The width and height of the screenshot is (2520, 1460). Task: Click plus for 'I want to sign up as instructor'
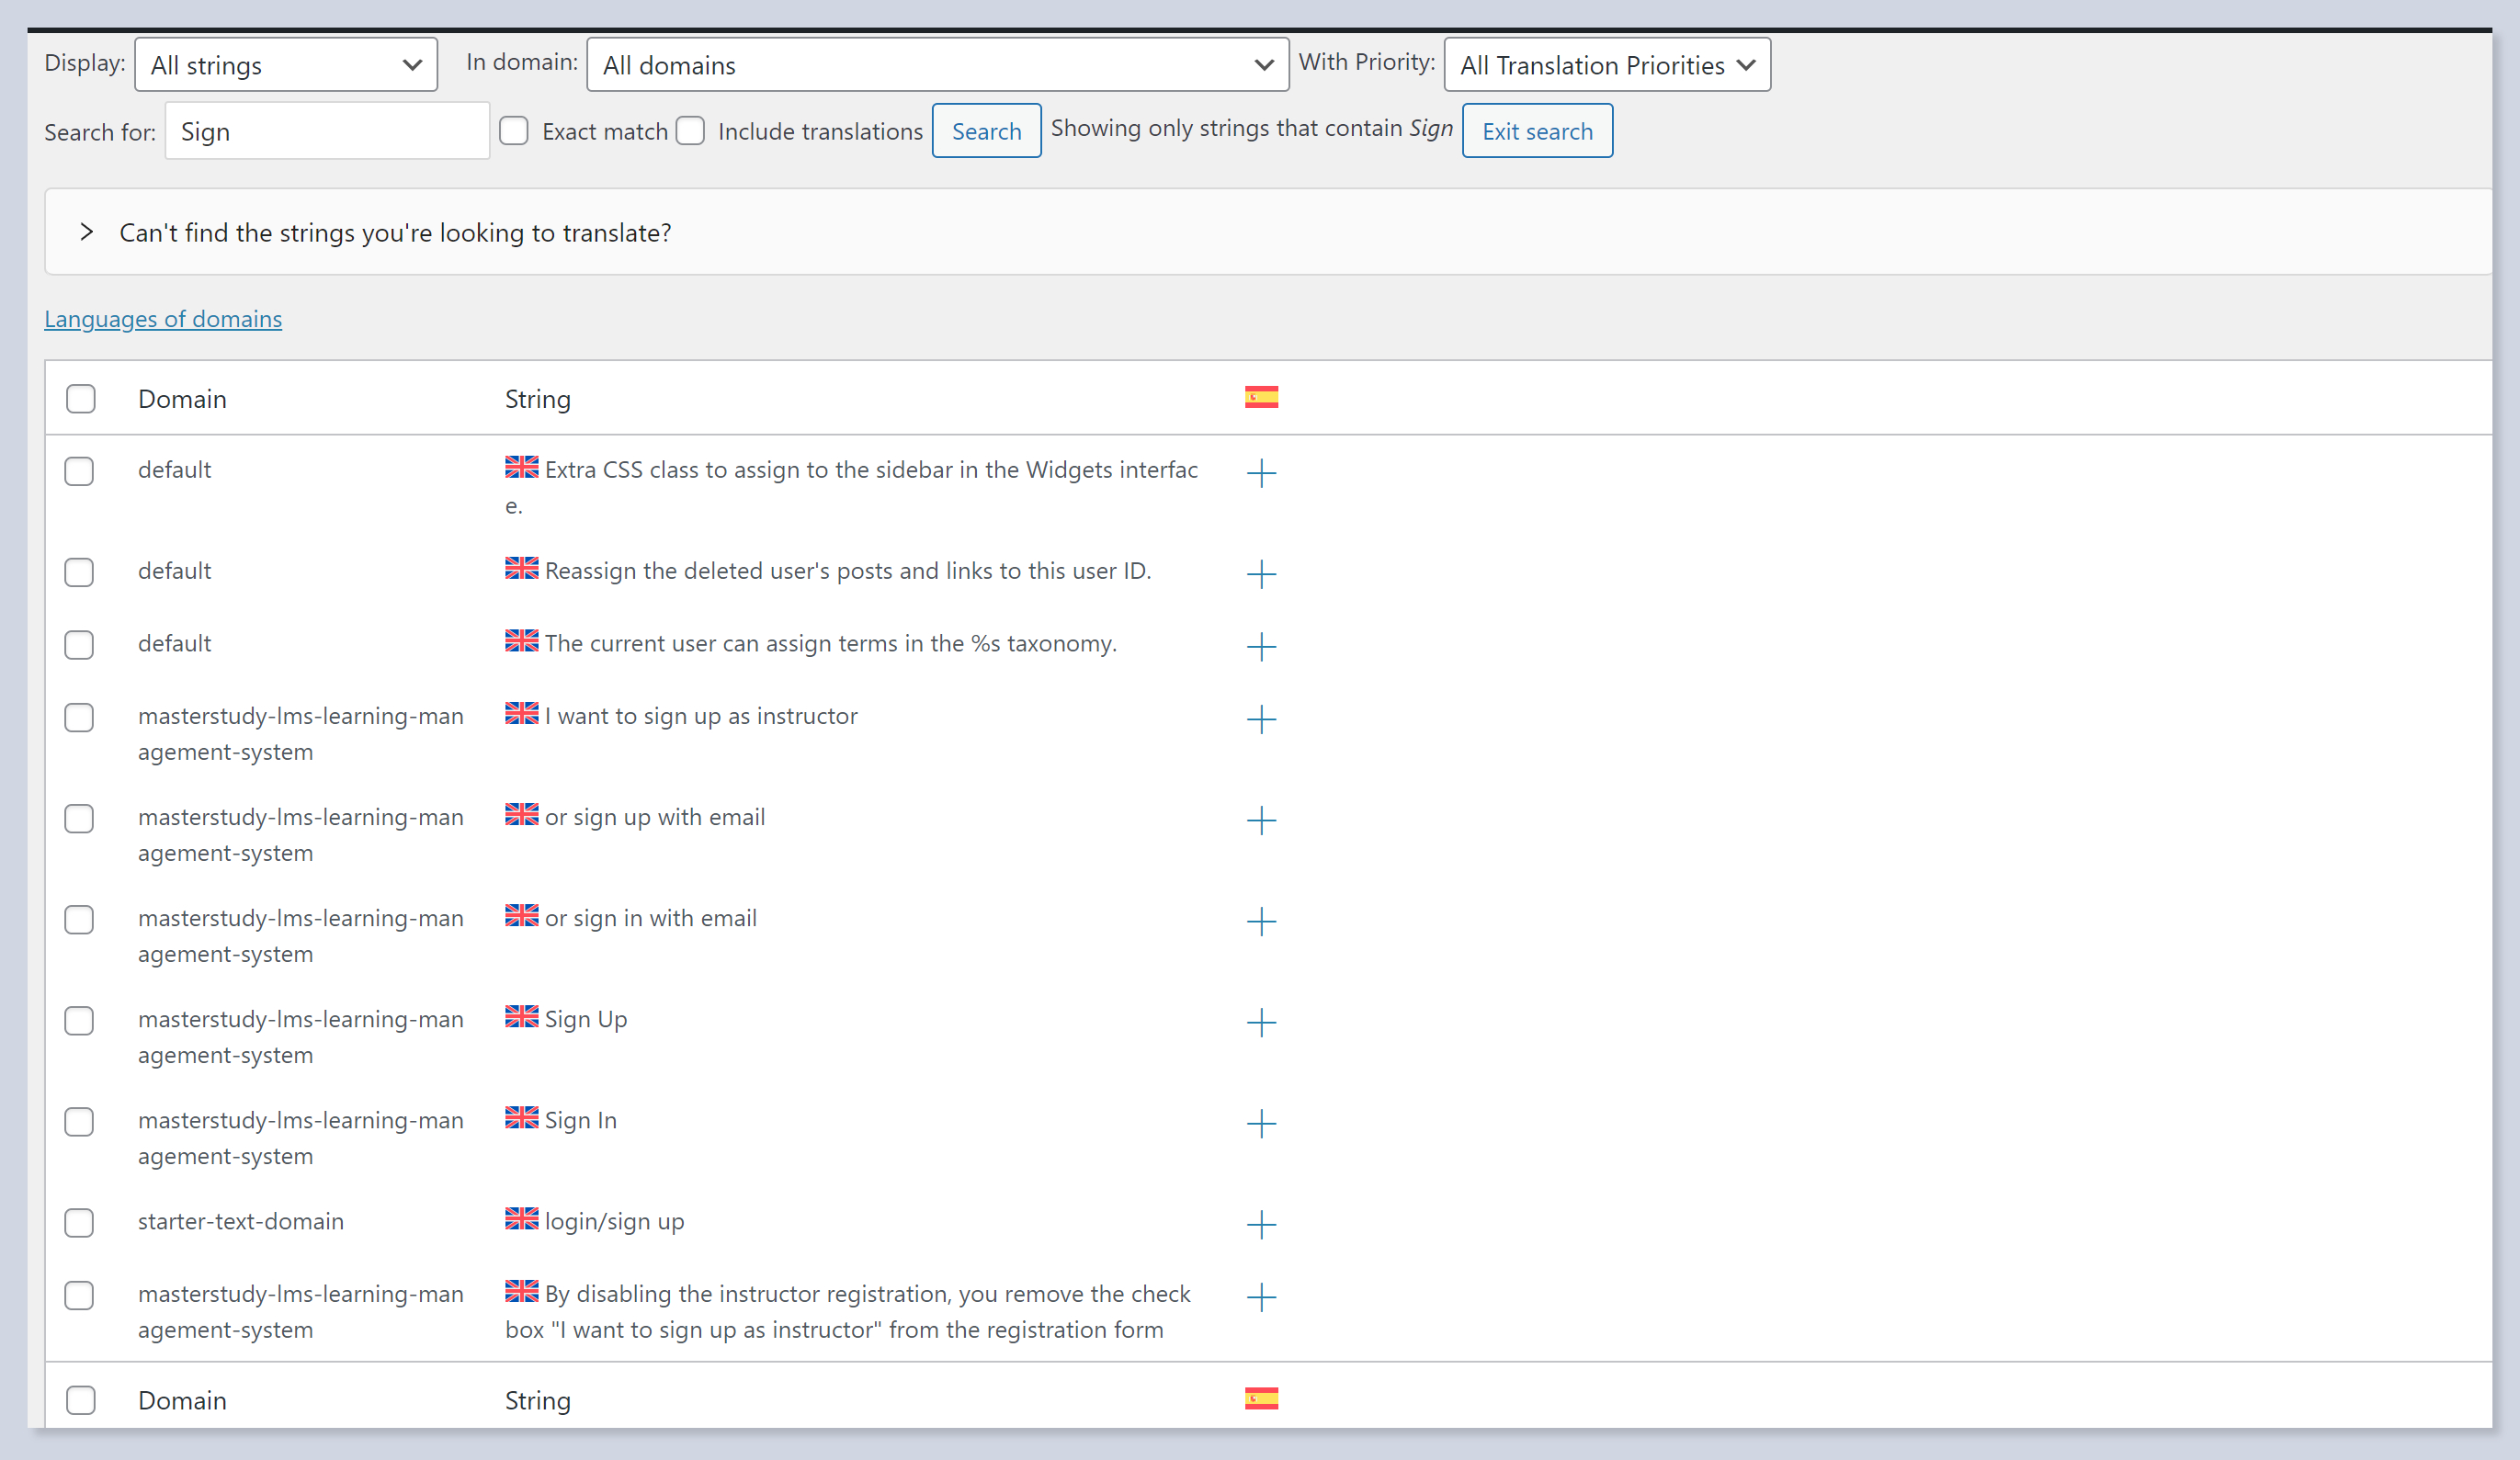pos(1261,719)
